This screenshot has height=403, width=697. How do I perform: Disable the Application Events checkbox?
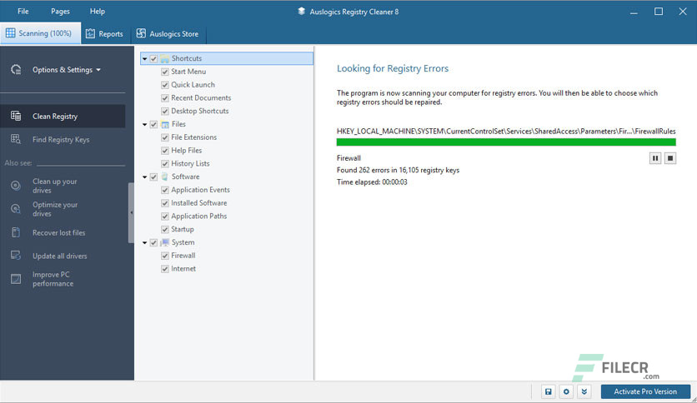click(165, 190)
